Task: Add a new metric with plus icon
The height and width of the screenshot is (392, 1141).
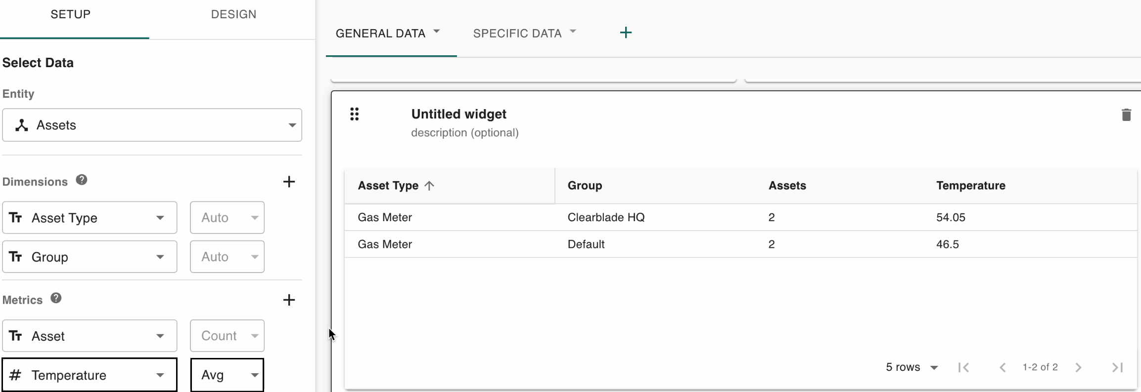Action: tap(289, 300)
